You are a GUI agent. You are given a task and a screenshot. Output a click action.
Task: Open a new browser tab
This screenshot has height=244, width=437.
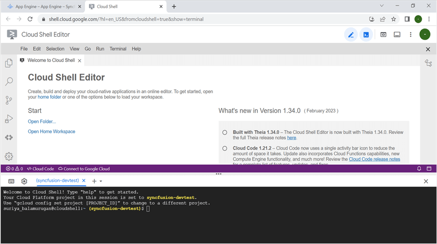(174, 7)
